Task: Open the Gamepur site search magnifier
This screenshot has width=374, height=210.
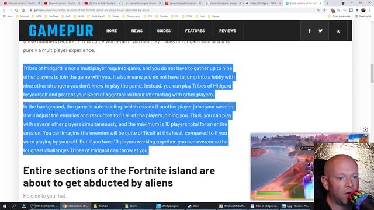Action: point(338,31)
